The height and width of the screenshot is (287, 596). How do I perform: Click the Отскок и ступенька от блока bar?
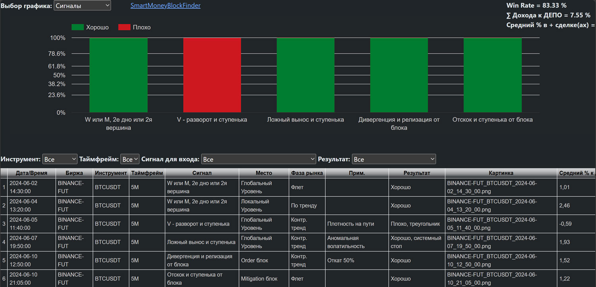pyautogui.click(x=493, y=75)
